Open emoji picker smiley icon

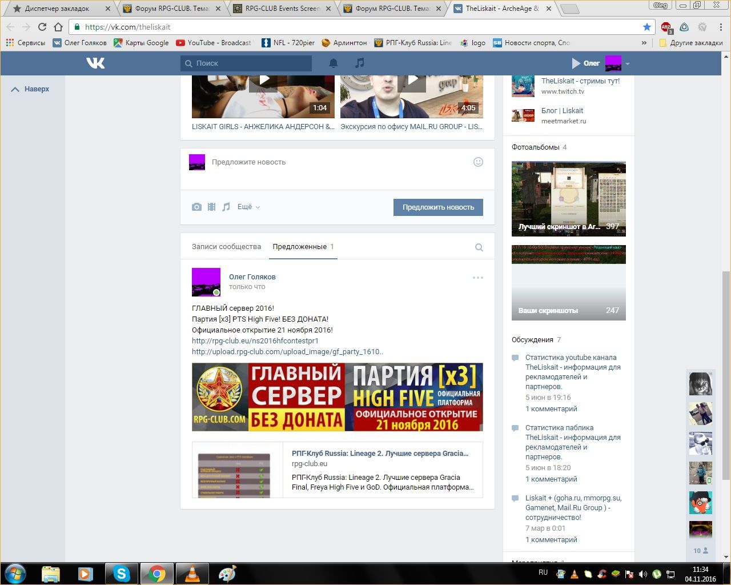click(479, 162)
